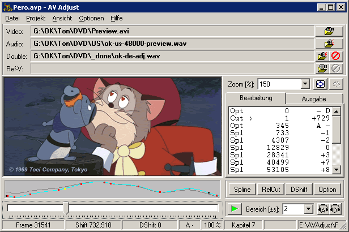The width and height of the screenshot is (349, 232).
Task: Click the shift curve graph
Action: tap(113, 189)
